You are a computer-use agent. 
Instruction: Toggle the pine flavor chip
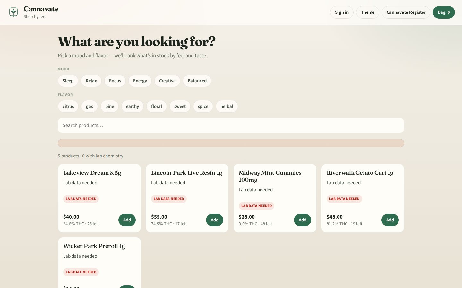click(109, 106)
